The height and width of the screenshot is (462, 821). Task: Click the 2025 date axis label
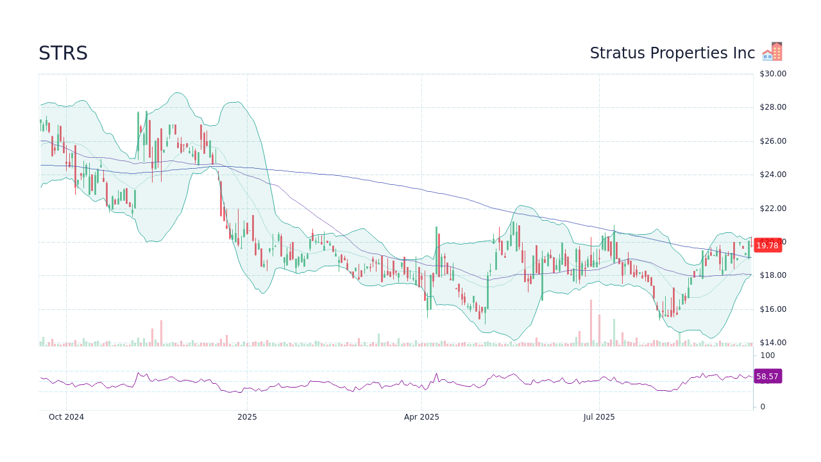pyautogui.click(x=247, y=417)
